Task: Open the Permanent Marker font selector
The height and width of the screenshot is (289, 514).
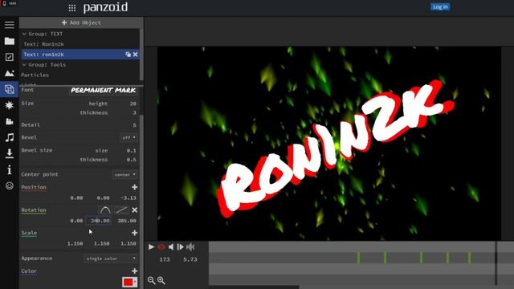Action: point(104,90)
